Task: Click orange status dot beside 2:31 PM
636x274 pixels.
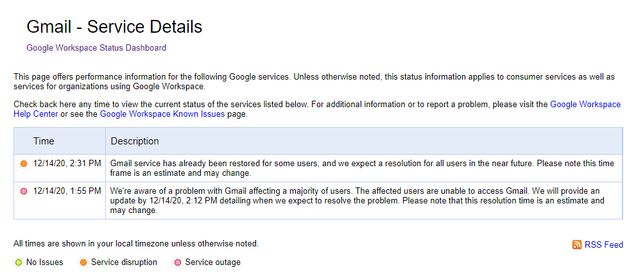Action: click(x=24, y=164)
